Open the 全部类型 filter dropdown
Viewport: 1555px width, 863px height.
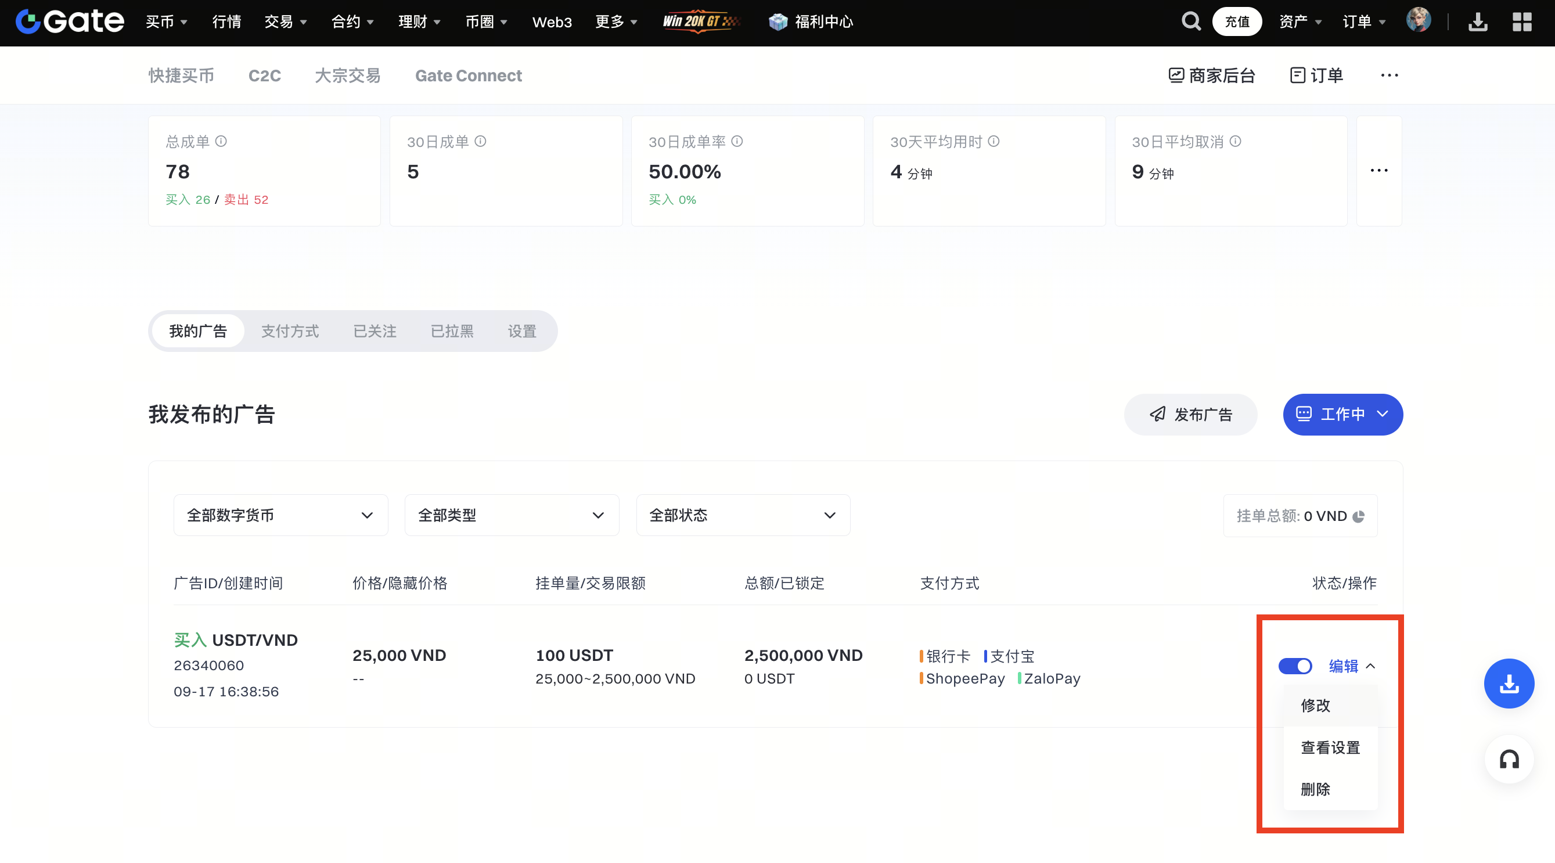[x=512, y=515]
